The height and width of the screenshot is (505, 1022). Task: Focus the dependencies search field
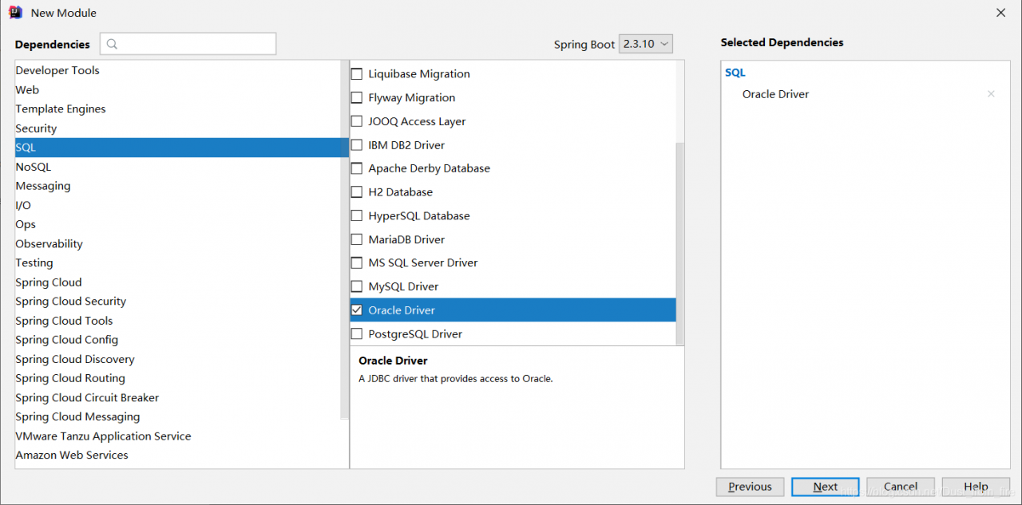click(x=196, y=45)
